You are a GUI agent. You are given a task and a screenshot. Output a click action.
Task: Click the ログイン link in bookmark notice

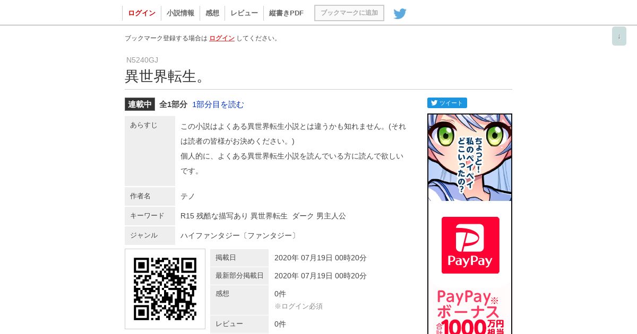point(222,38)
